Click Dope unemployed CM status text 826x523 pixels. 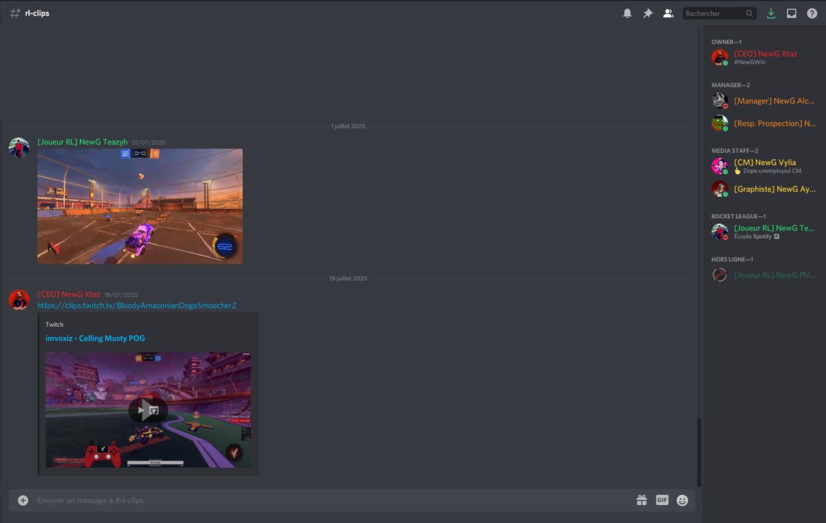click(x=772, y=171)
